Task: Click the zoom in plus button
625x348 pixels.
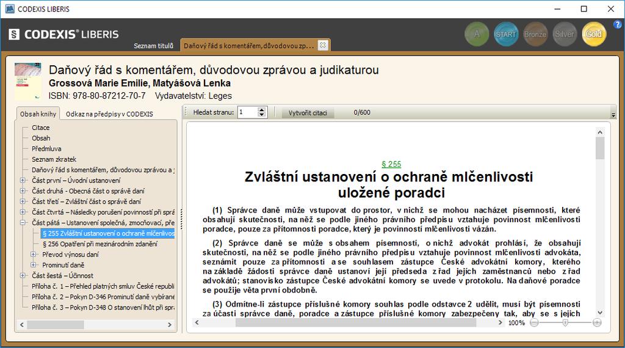Action: click(597, 322)
